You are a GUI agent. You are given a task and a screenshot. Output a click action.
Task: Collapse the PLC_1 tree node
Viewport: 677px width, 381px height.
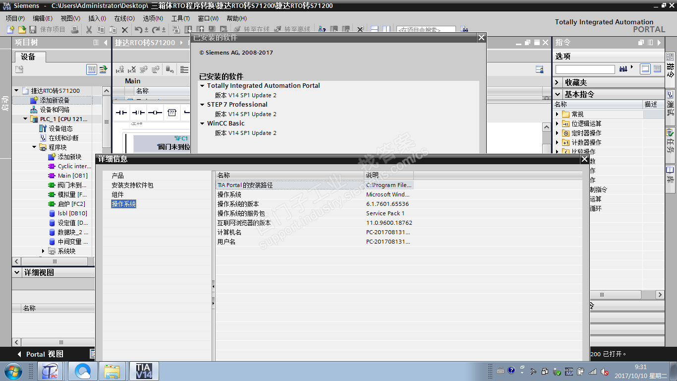click(26, 119)
